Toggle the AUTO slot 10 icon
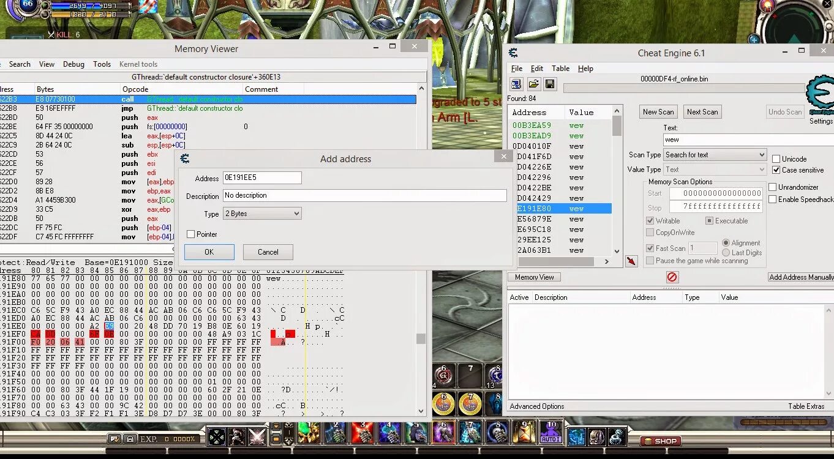834x459 pixels. point(551,433)
